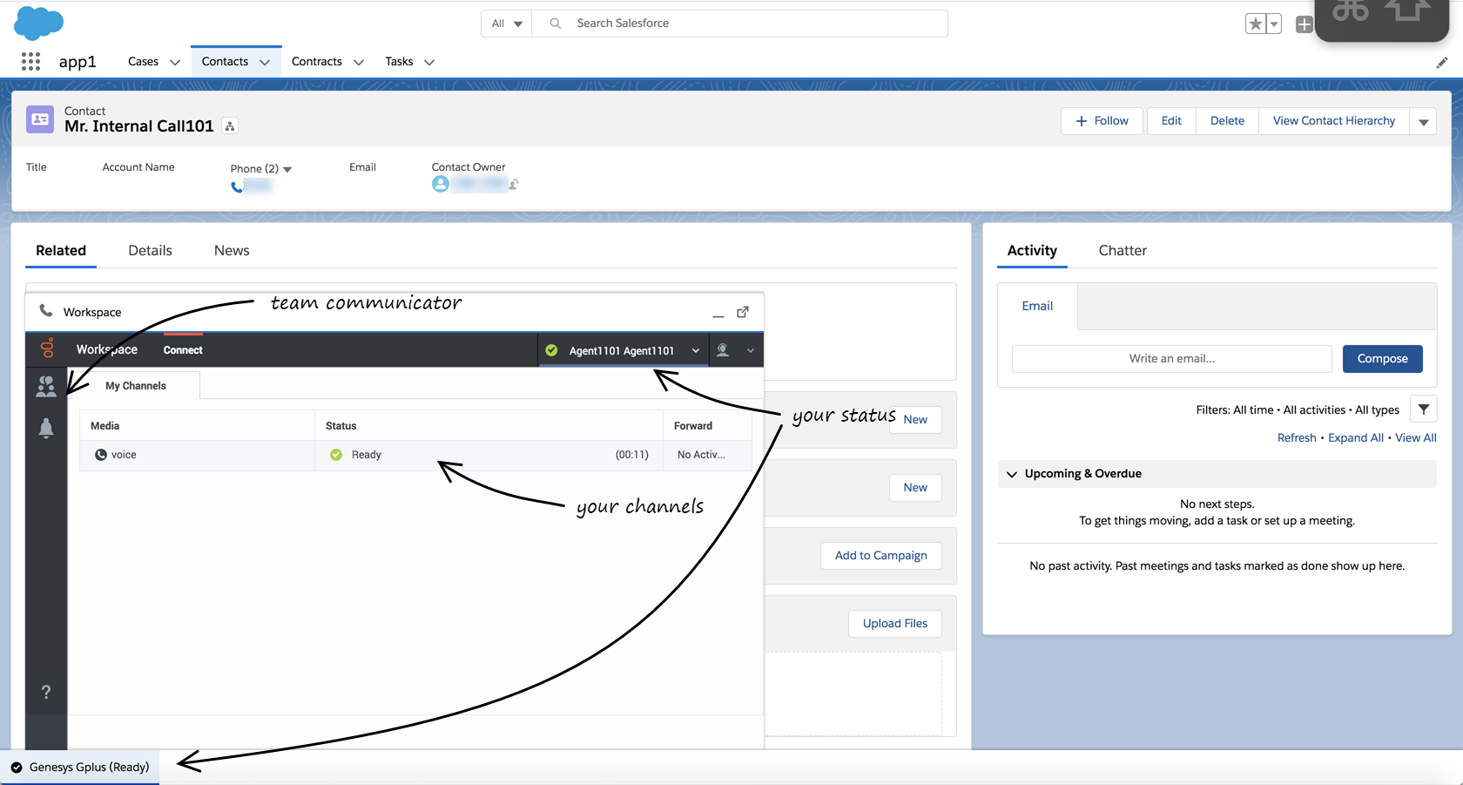The height and width of the screenshot is (785, 1463).
Task: Click the Follow button
Action: pyautogui.click(x=1102, y=121)
